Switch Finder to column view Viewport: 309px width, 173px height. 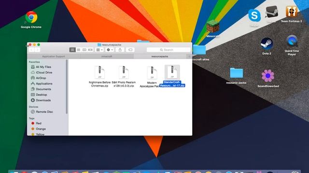[84, 50]
